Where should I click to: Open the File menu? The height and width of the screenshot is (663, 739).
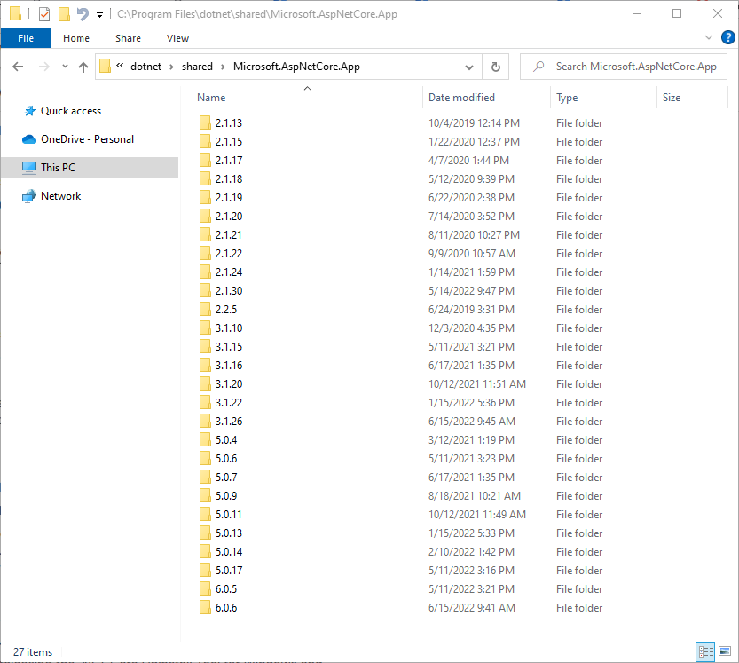[x=25, y=37]
